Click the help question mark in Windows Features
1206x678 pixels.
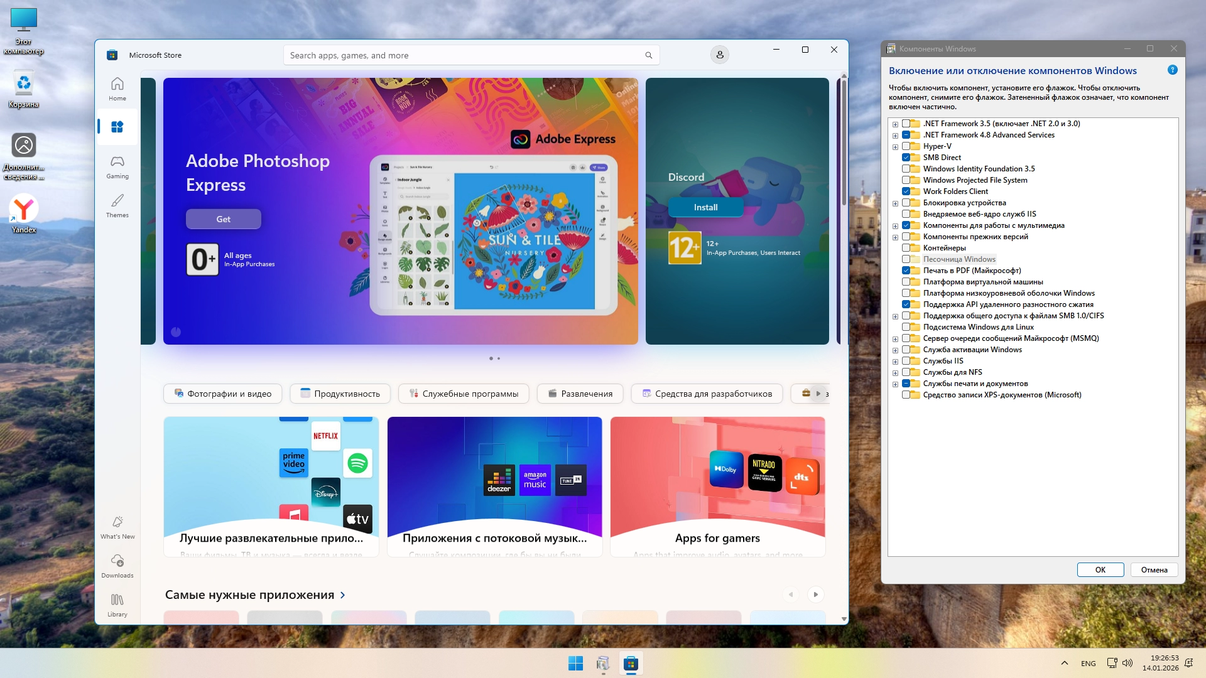coord(1172,70)
